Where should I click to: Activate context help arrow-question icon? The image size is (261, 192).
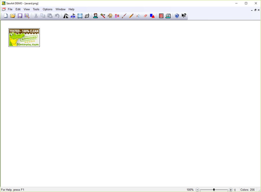(x=184, y=16)
